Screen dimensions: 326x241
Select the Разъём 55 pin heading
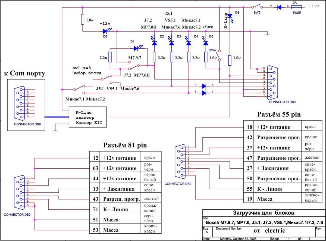tap(279, 114)
